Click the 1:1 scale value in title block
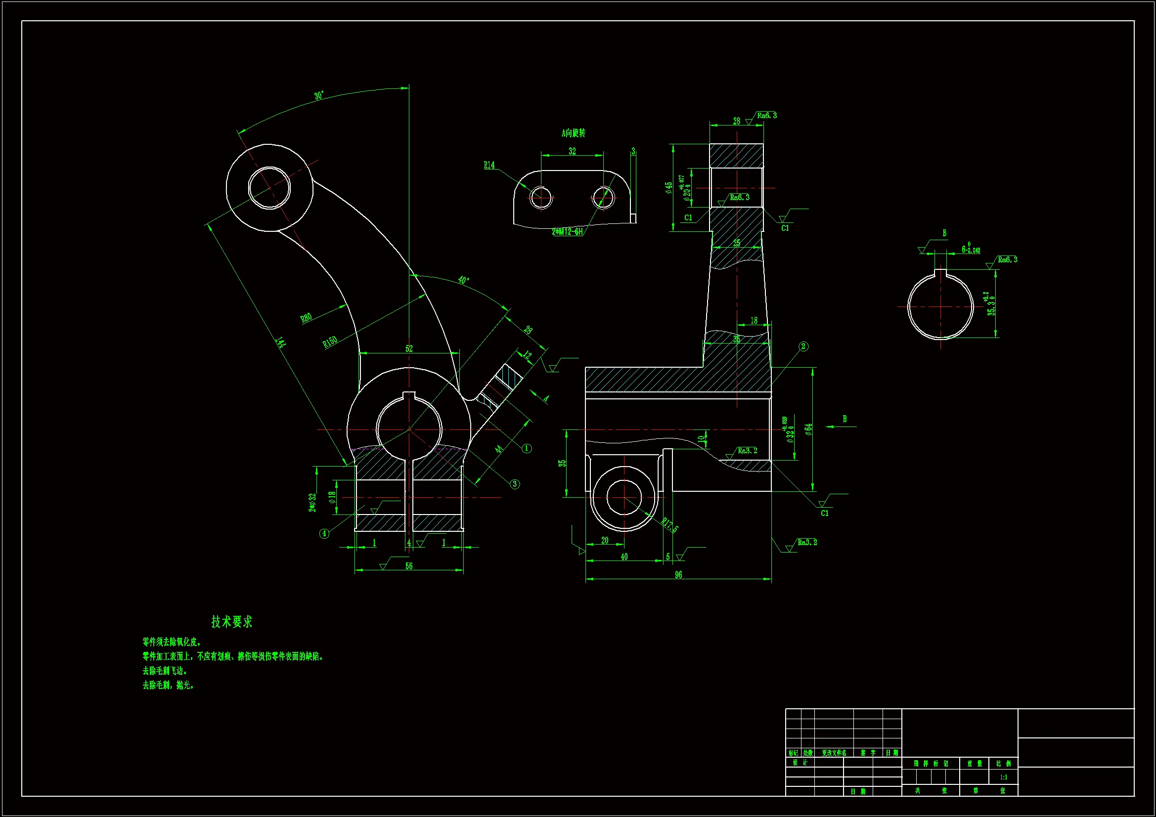Screen dimensions: 1156x817 tap(1003, 777)
